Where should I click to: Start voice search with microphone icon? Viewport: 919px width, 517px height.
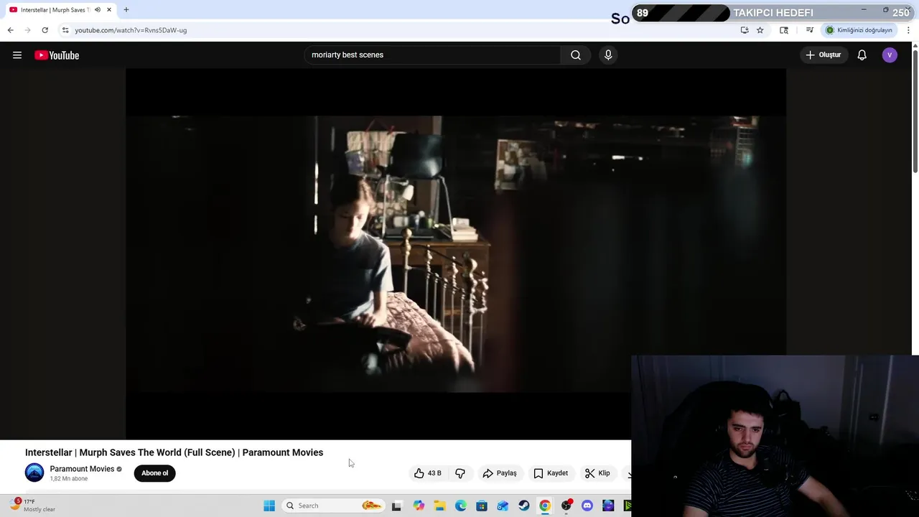point(608,55)
